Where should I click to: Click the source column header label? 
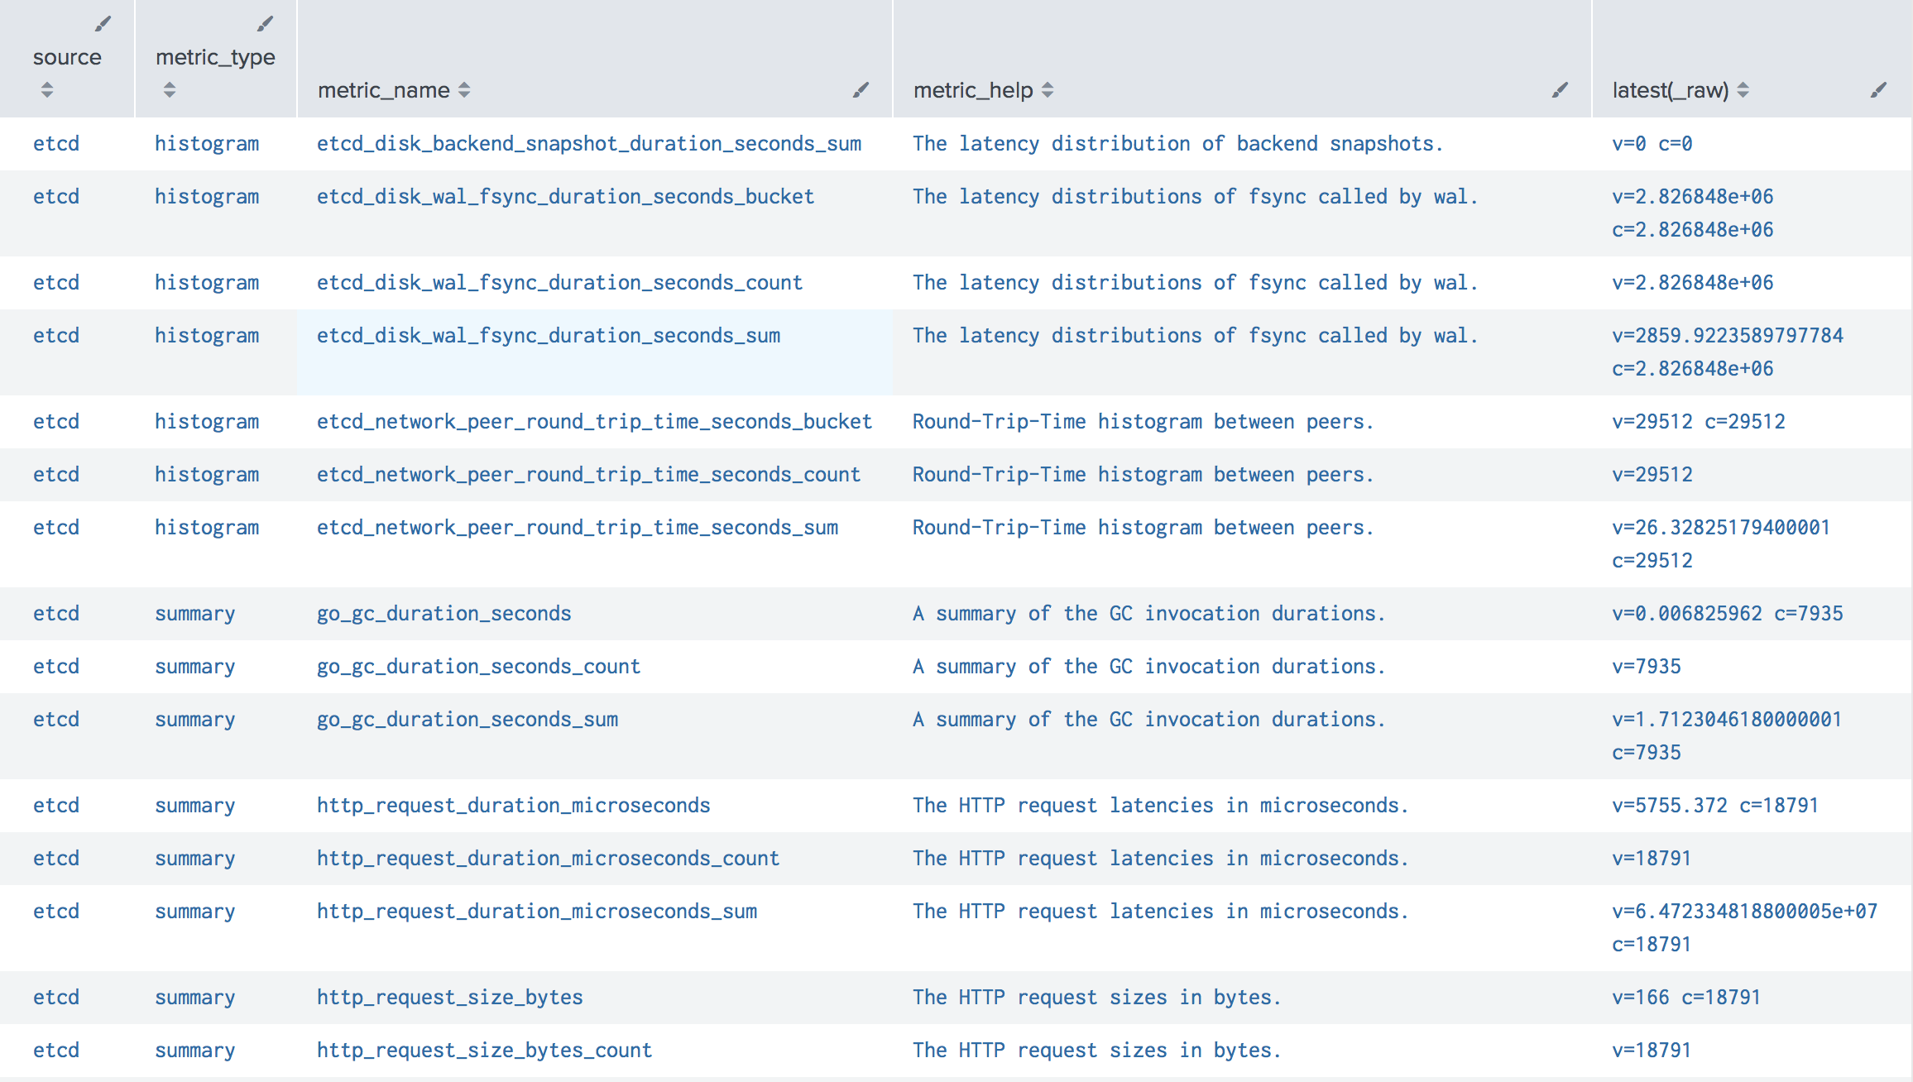[67, 57]
